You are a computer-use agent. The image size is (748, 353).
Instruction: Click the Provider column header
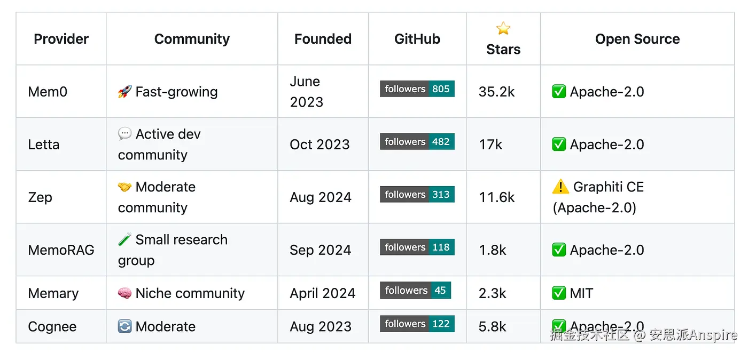click(61, 39)
